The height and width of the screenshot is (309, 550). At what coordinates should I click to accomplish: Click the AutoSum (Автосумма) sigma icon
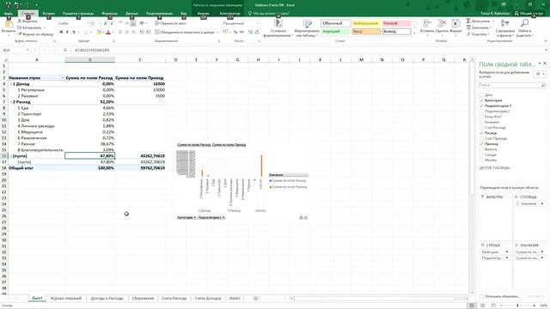[468, 21]
